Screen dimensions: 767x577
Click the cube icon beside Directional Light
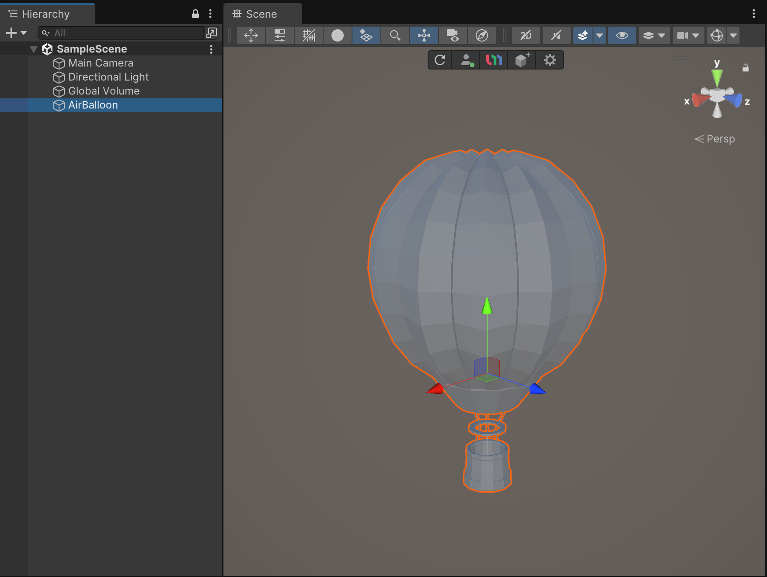click(x=59, y=77)
